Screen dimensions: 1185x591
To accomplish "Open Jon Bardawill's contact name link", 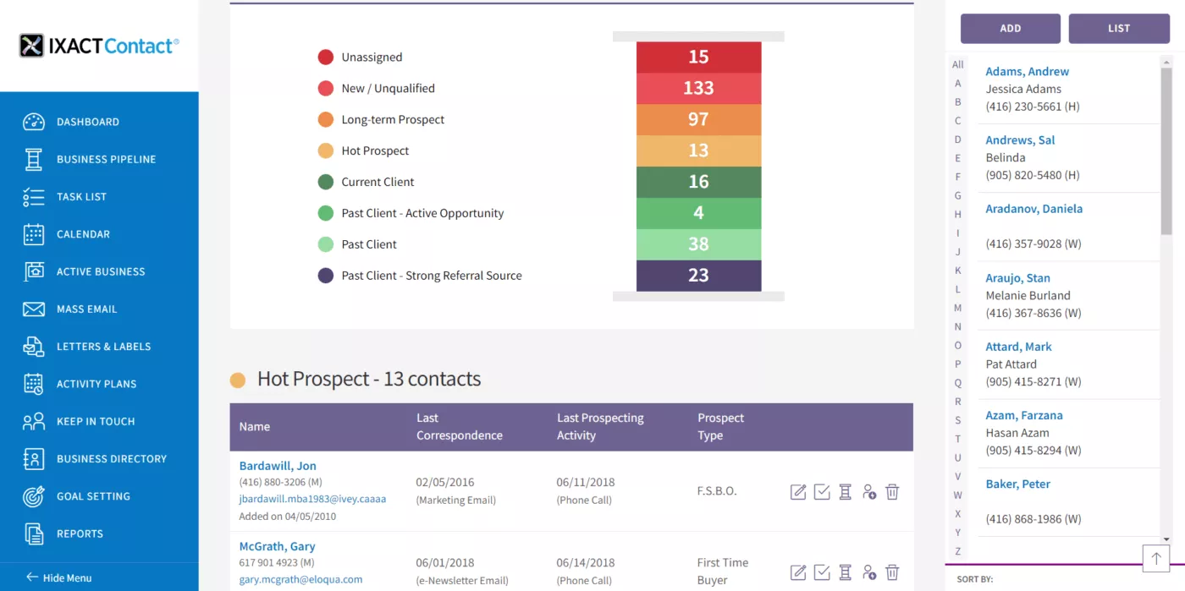I will tap(278, 466).
